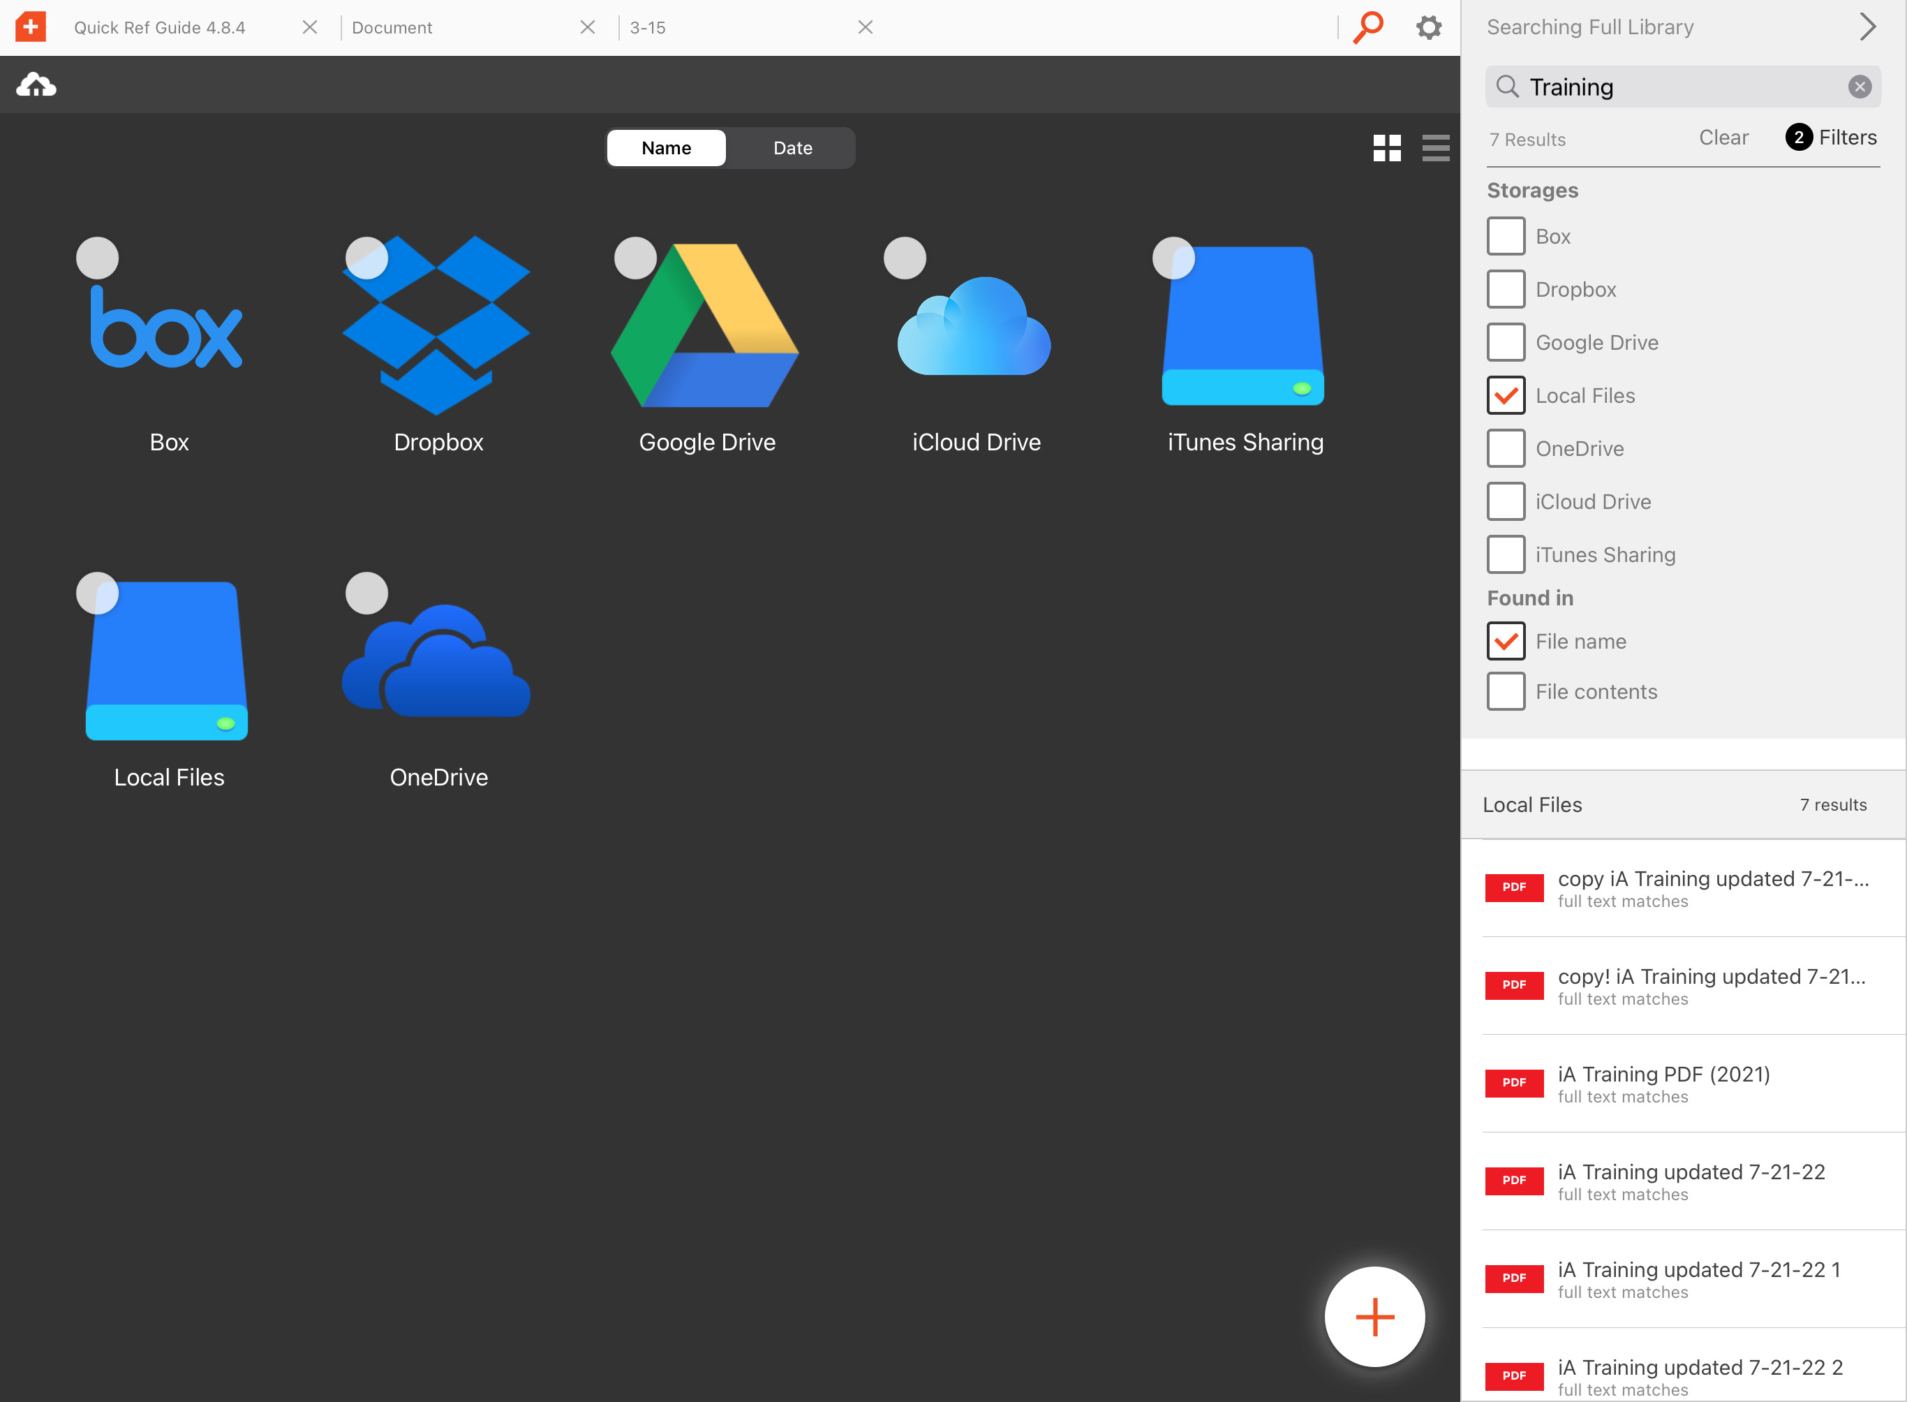Clear all search filters
Screen dimensions: 1907x1402
tap(1723, 138)
